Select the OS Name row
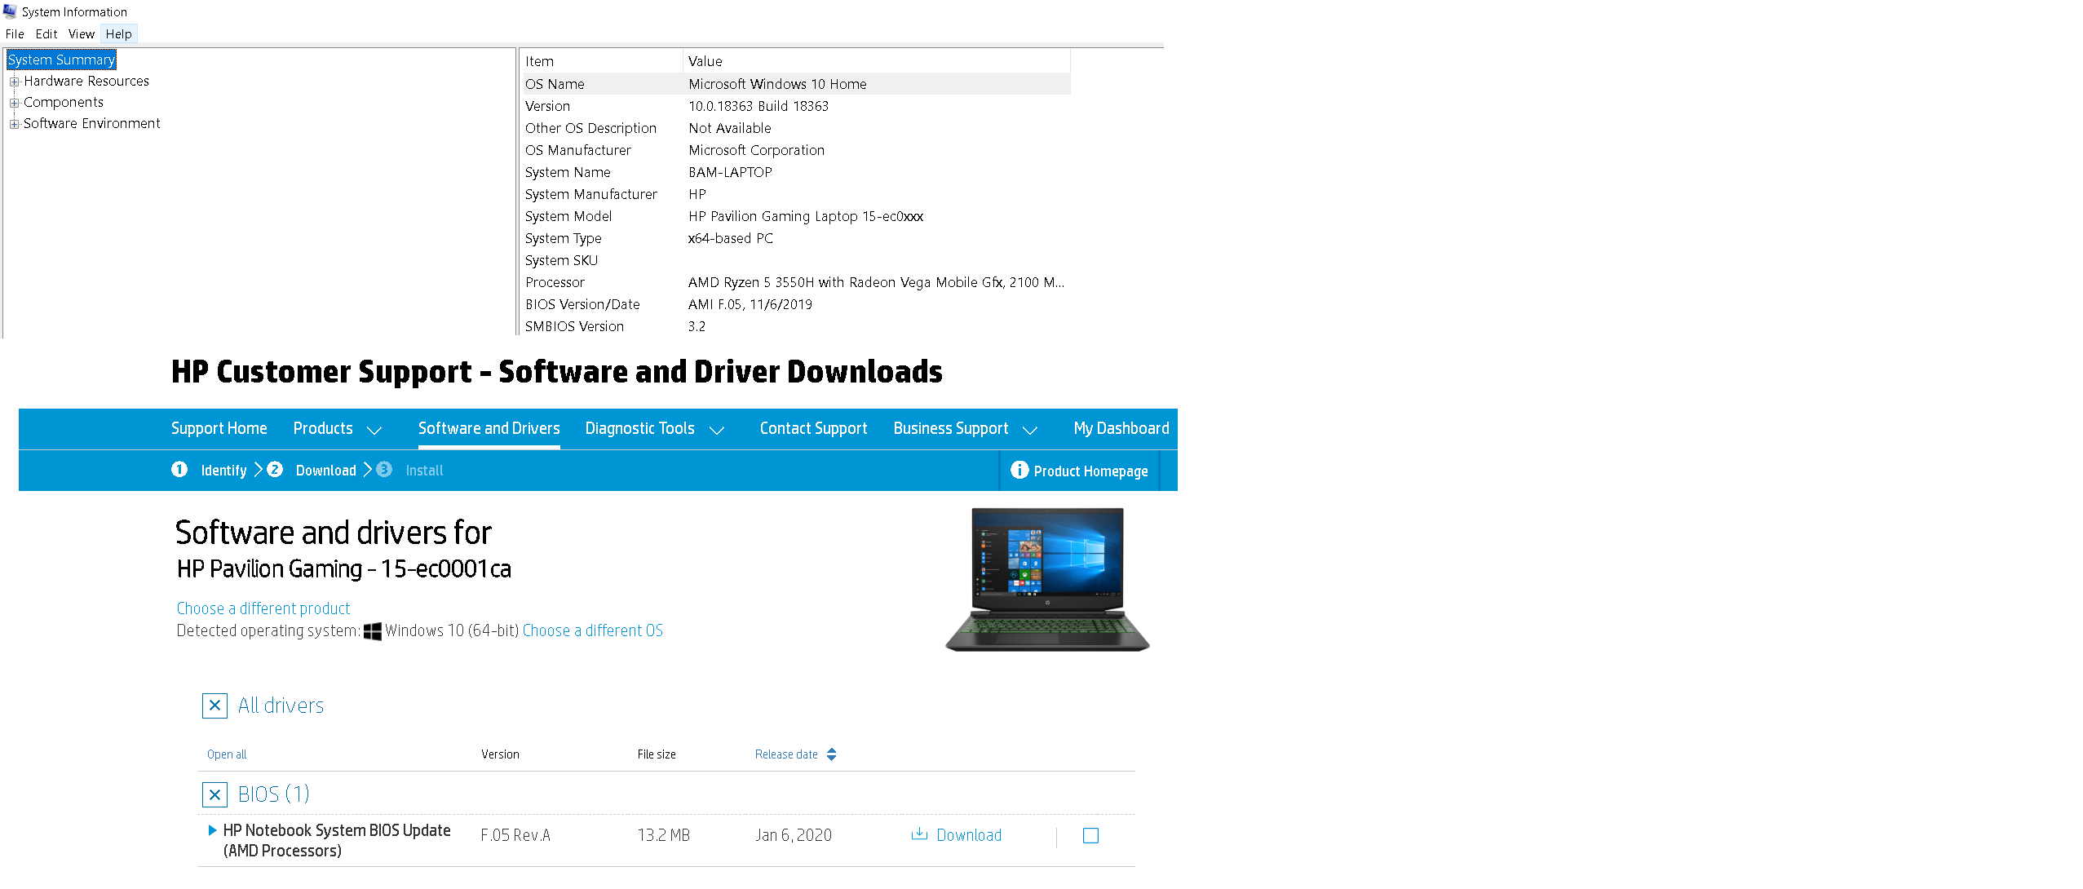 point(795,84)
